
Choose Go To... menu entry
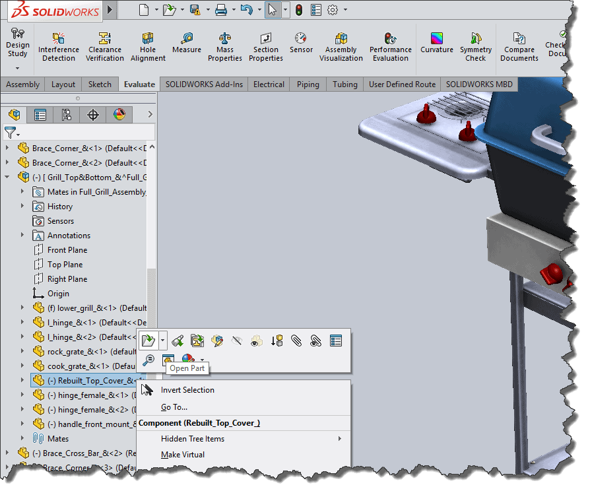pos(174,407)
